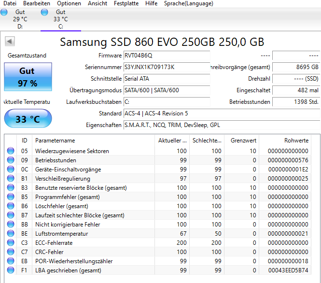Click status orb of Wiederzugewiesene Sektoren row
Viewport: 321px width, 283px height.
(x=11, y=151)
